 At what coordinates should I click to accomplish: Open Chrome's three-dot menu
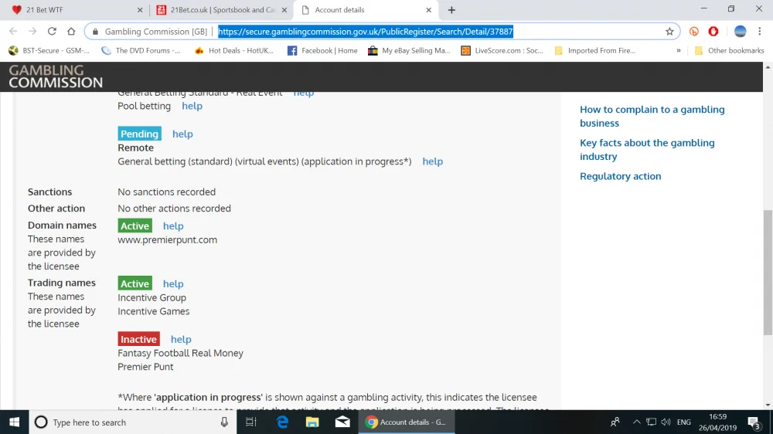[x=760, y=31]
